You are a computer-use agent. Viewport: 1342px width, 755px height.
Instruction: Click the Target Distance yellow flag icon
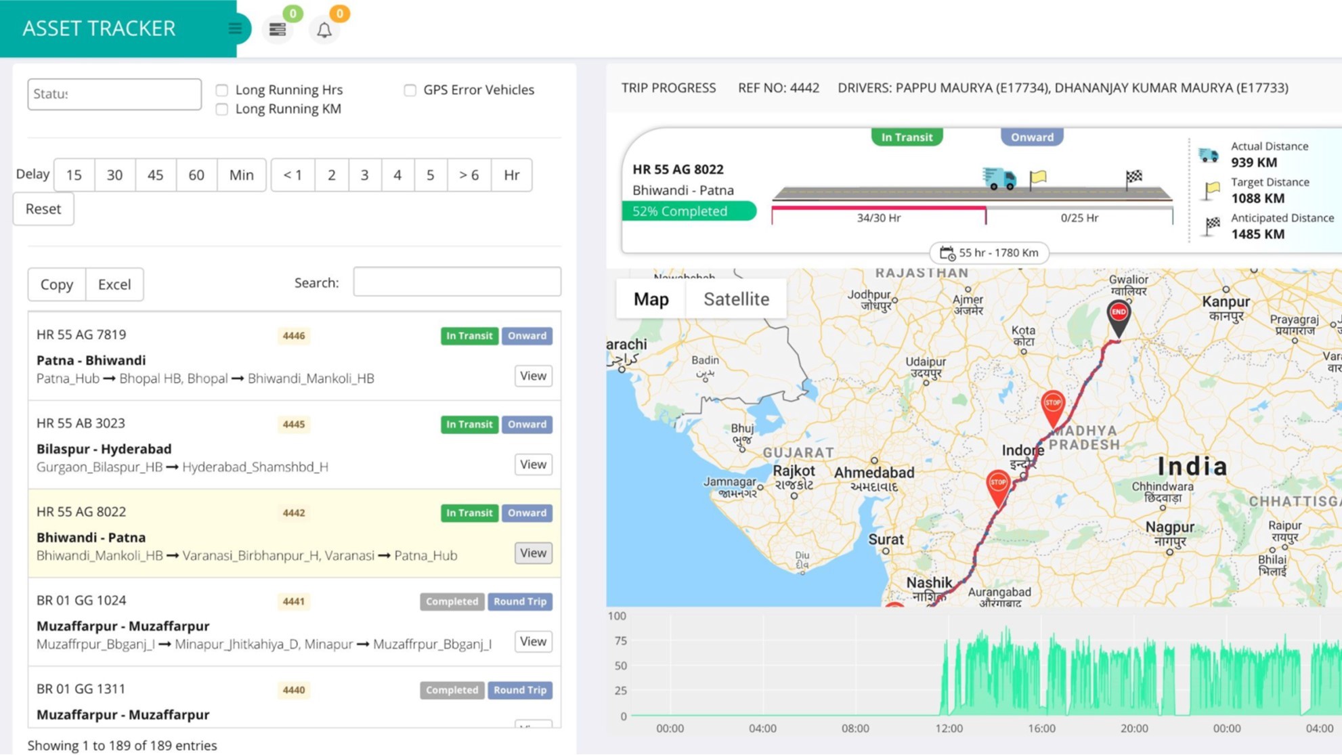click(1211, 191)
